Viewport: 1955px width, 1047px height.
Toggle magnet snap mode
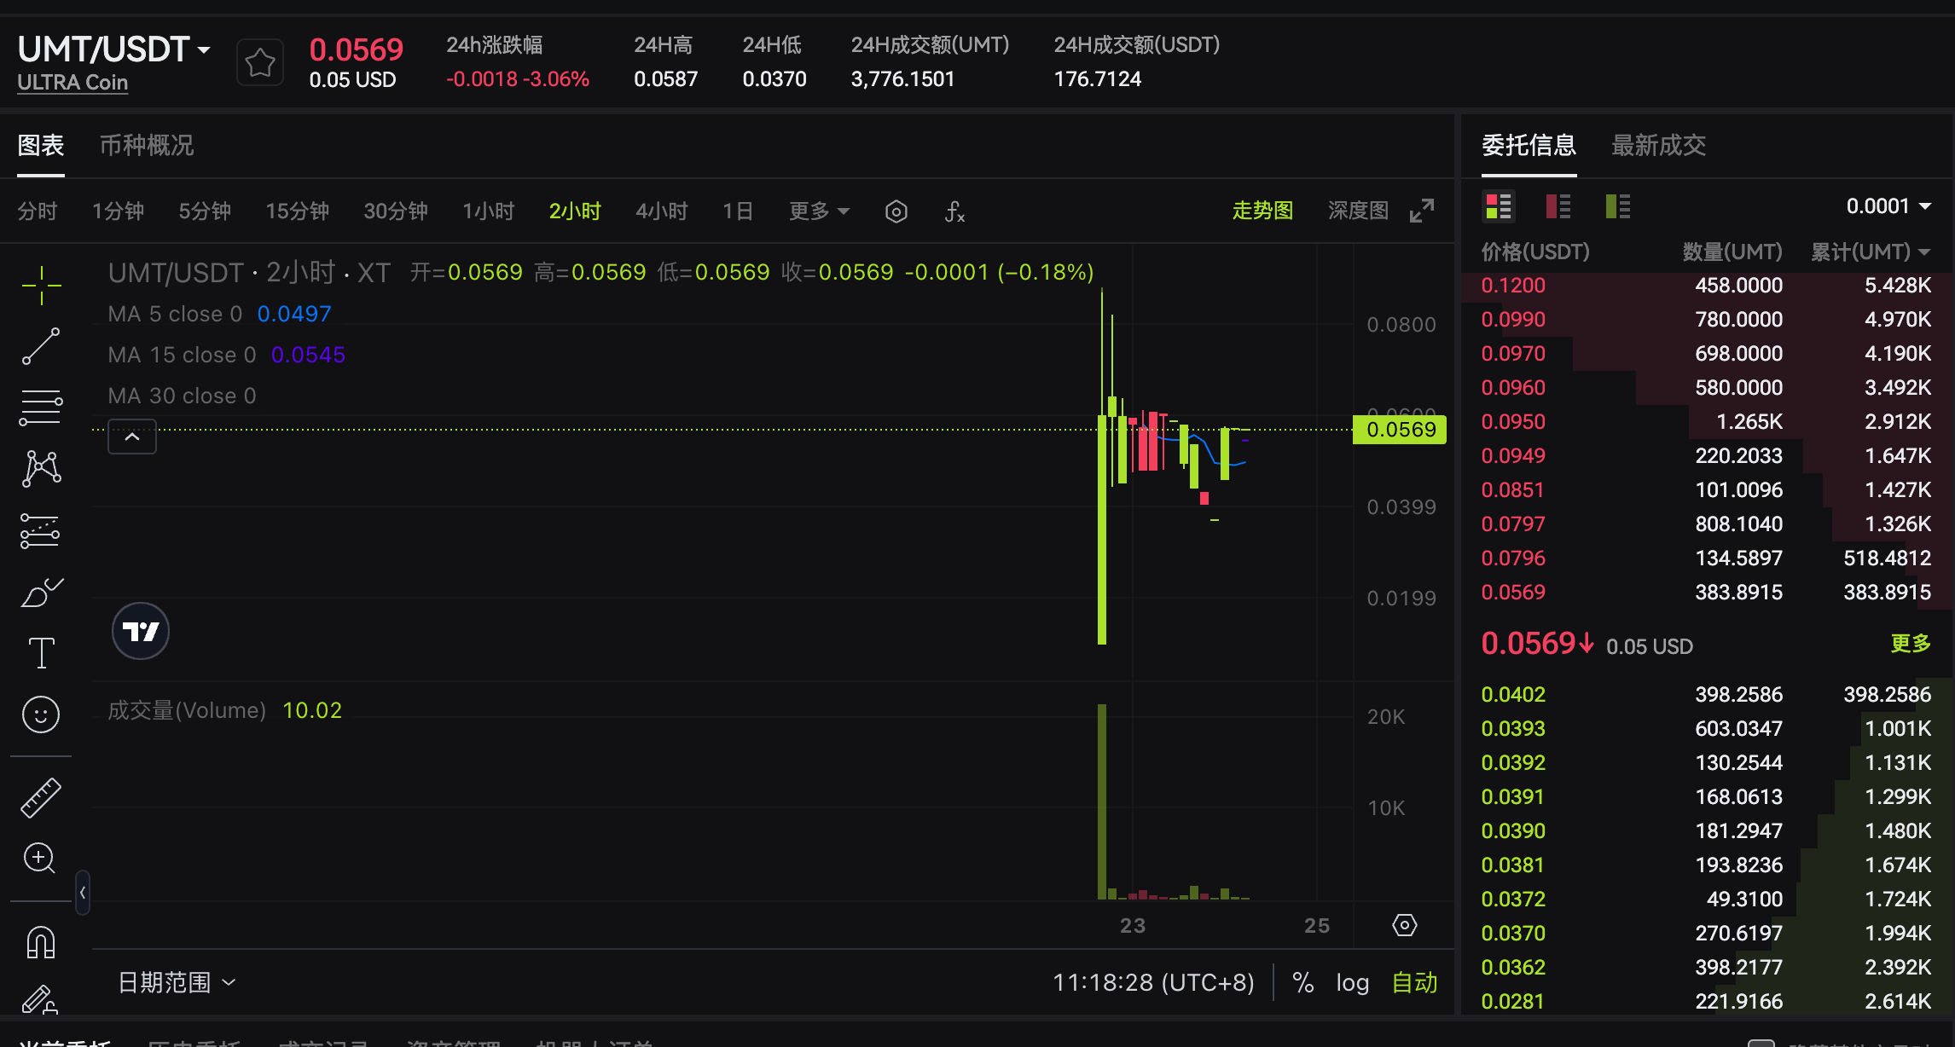point(40,941)
